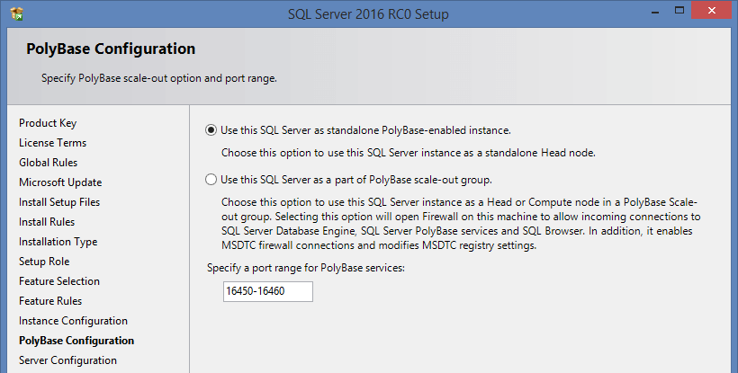The image size is (738, 373).
Task: Go to the Install Setup Files step
Action: click(59, 202)
